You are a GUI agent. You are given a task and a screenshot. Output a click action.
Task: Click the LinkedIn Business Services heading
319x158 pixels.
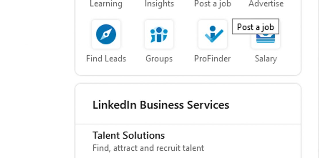(161, 105)
